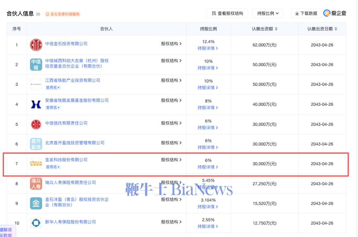Click the 合伙人信息 section title
The height and width of the screenshot is (237, 358).
click(20, 14)
